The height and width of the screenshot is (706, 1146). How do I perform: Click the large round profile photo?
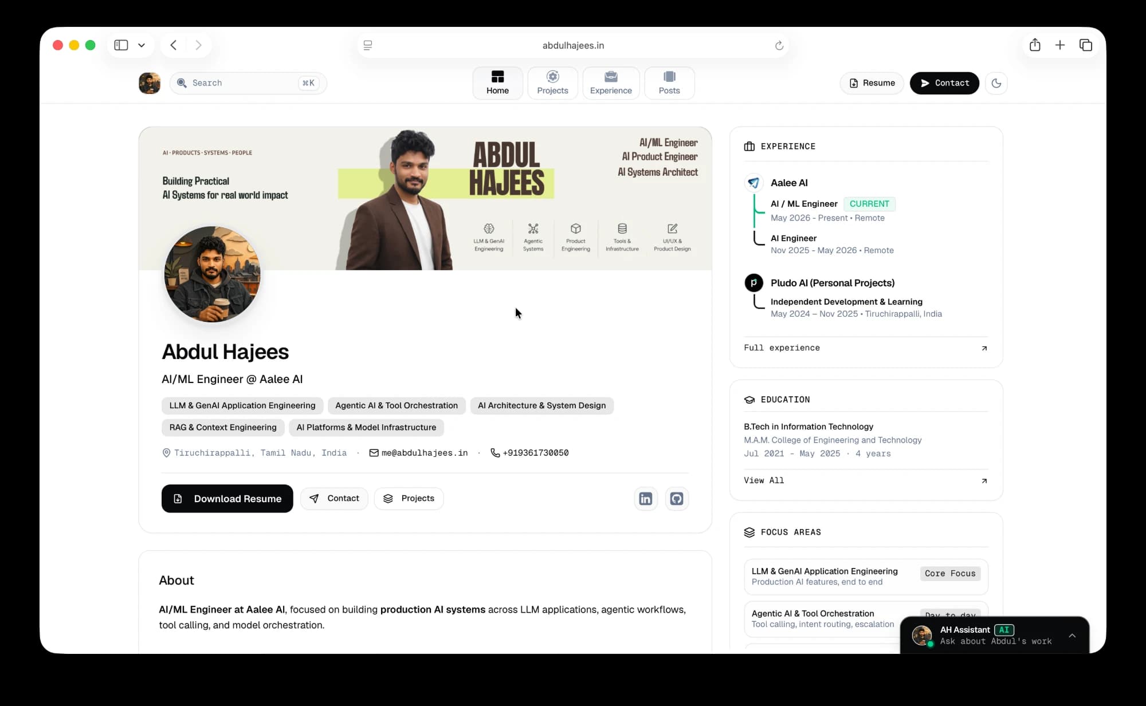click(212, 274)
